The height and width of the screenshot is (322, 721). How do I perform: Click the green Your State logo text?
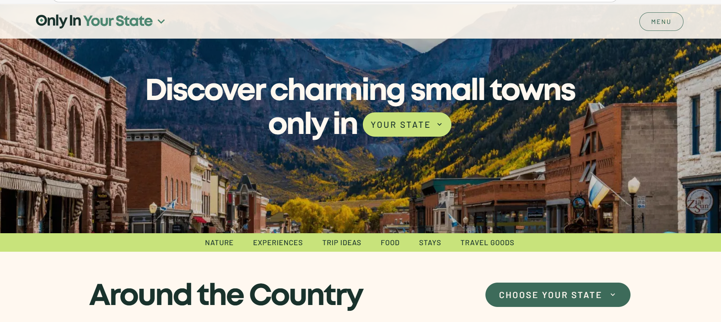pyautogui.click(x=118, y=21)
